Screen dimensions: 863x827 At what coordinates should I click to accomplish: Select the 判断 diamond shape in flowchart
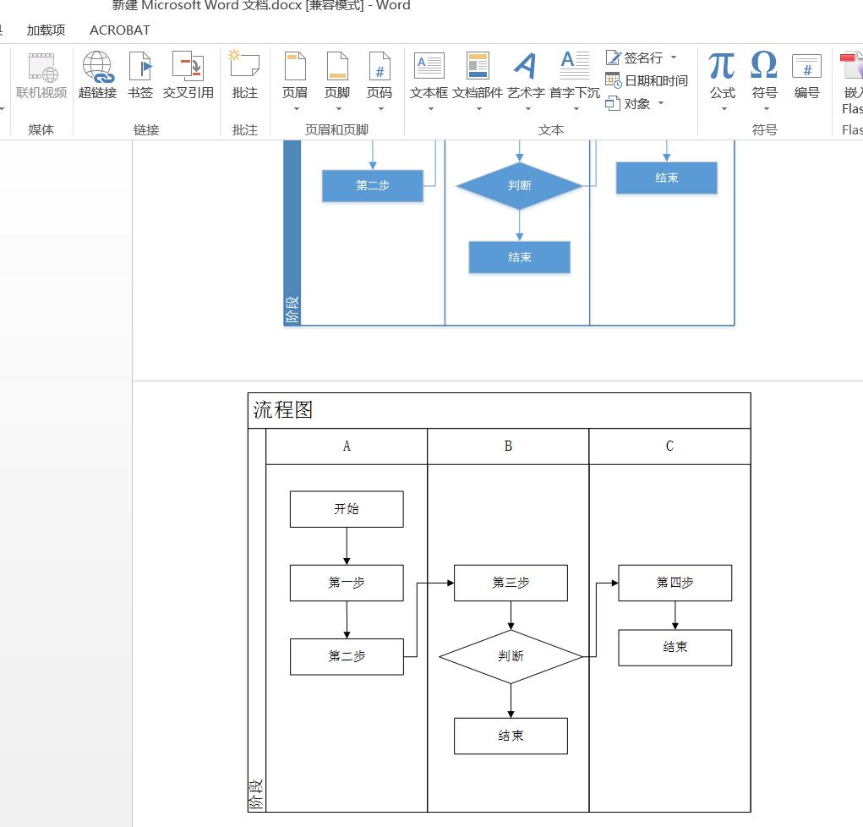511,655
